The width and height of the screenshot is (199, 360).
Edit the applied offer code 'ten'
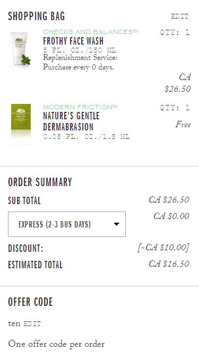pyautogui.click(x=32, y=324)
